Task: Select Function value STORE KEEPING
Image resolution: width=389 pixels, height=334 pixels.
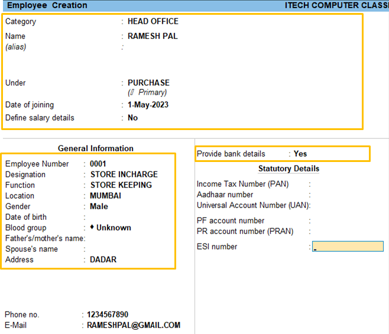Action: tap(121, 185)
